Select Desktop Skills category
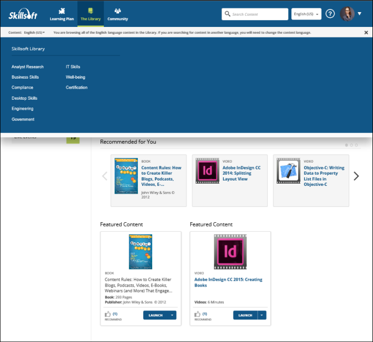Screen dimensions: 373x342 (25, 98)
